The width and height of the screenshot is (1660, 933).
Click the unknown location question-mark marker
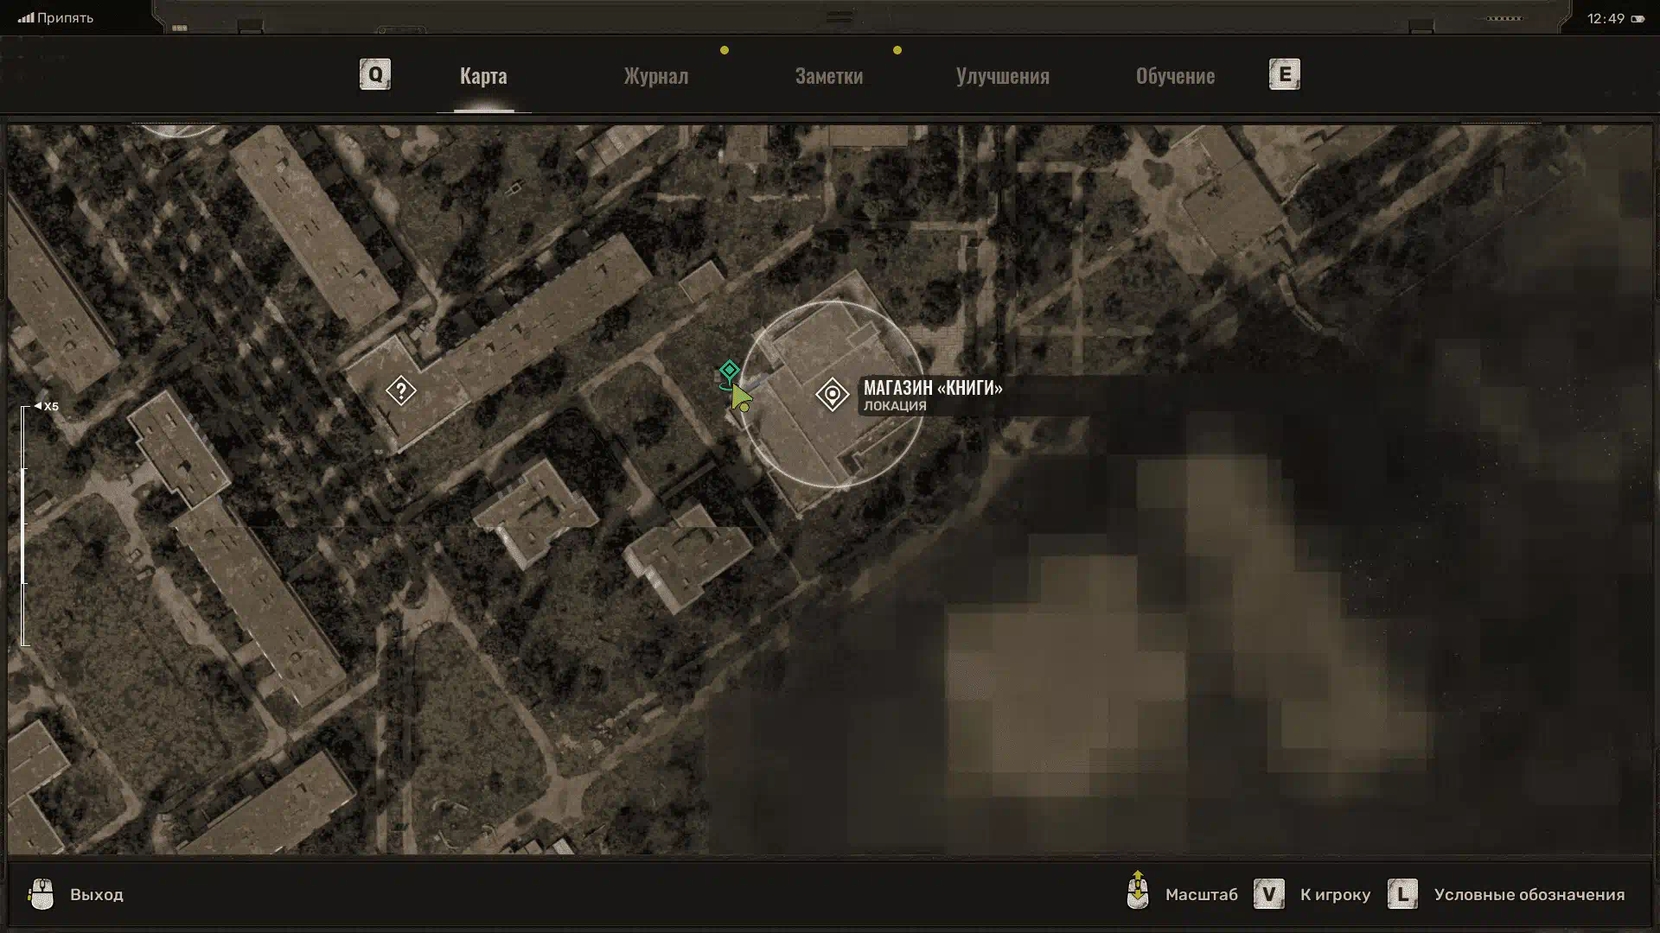pyautogui.click(x=400, y=390)
